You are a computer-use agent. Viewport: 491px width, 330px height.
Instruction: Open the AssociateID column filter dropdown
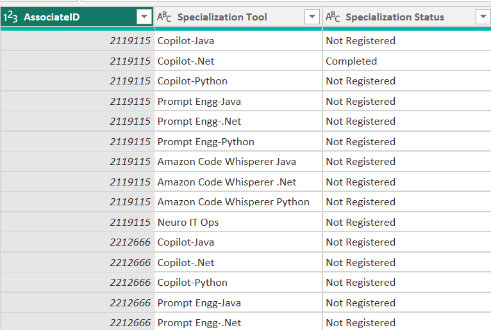(144, 17)
